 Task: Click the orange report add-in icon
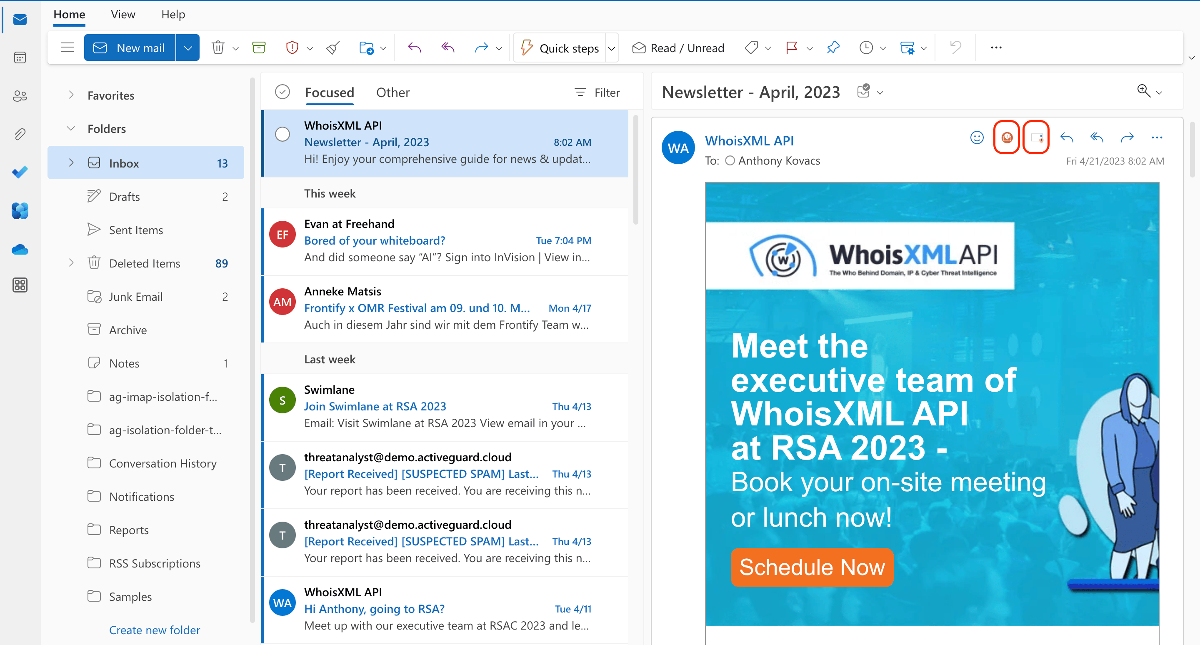pos(1007,137)
